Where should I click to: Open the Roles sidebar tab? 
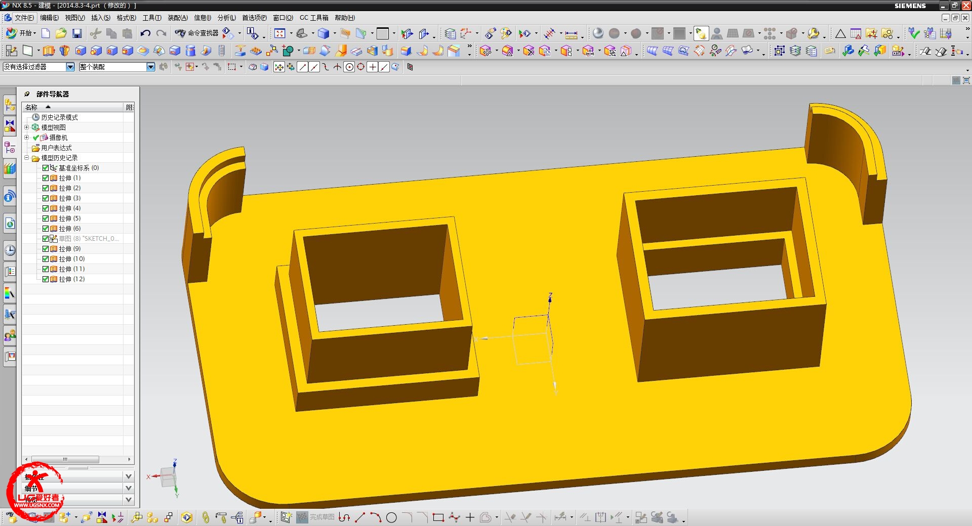(x=10, y=335)
